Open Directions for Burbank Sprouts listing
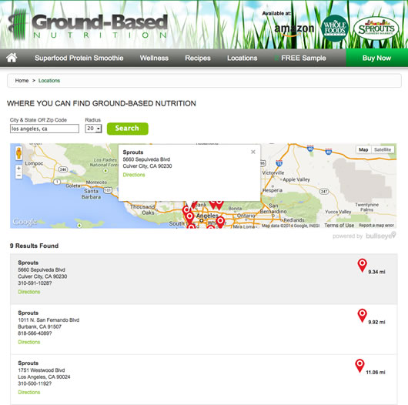Viewport: 408px width, 405px height. 29,342
